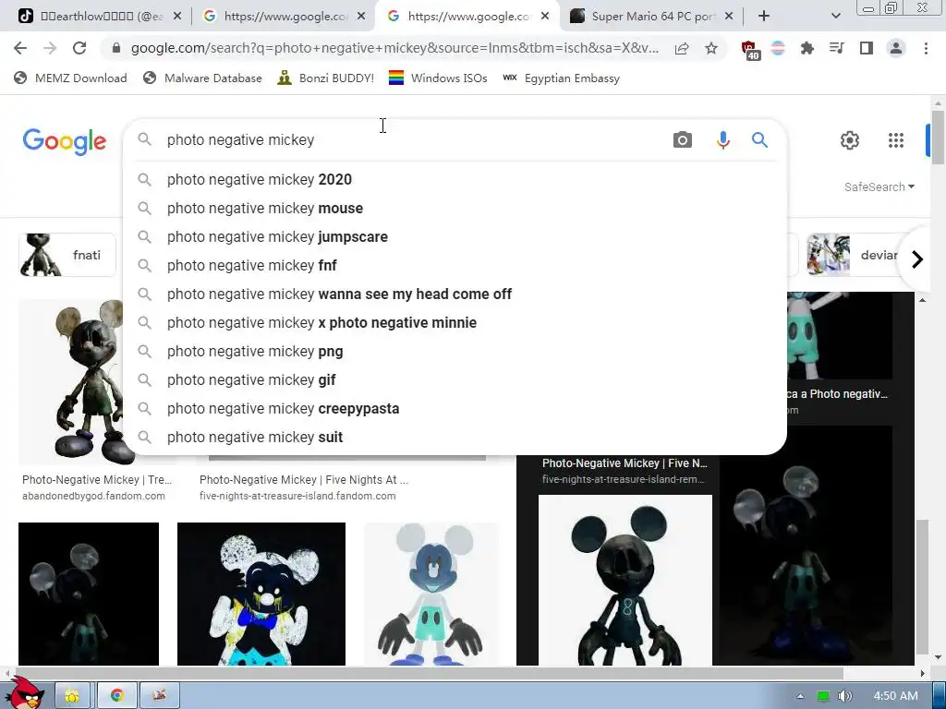
Task: Switch to the first Google search tab
Action: (x=284, y=17)
